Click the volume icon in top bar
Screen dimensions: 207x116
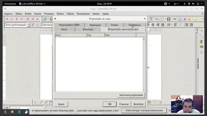coord(193,4)
